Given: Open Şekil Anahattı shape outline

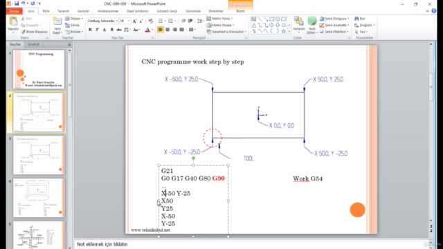Looking at the screenshot, I should click(334, 25).
